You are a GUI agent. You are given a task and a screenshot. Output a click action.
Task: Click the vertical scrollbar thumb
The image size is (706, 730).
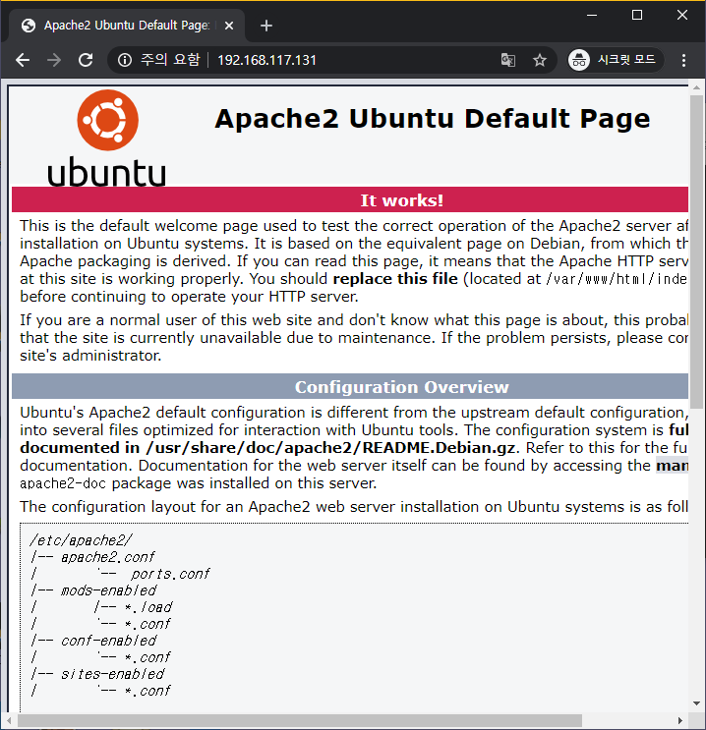click(697, 252)
